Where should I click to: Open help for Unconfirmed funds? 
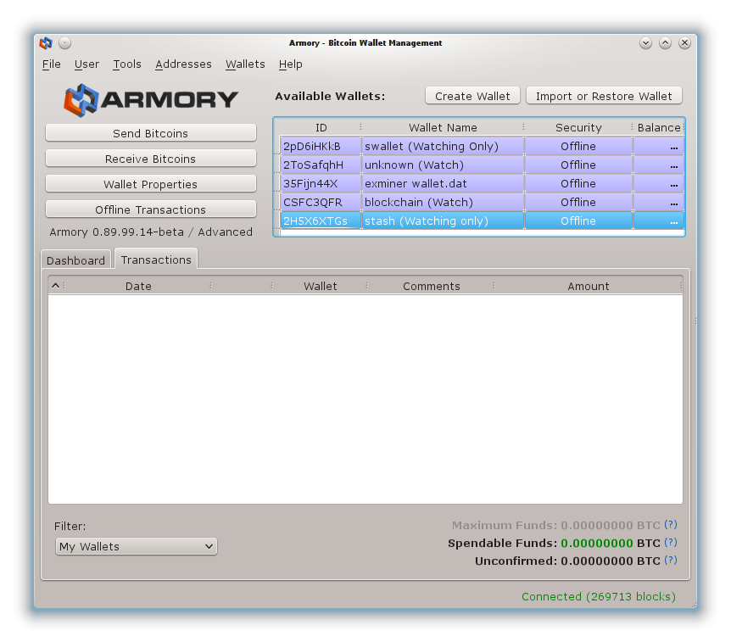[x=671, y=561]
